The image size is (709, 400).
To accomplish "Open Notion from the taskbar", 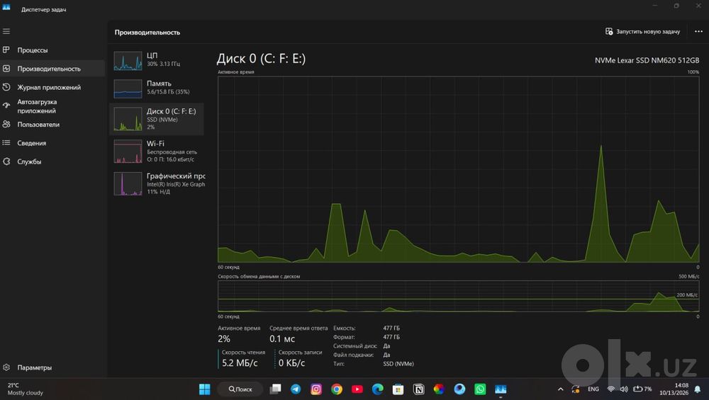I will [x=419, y=389].
